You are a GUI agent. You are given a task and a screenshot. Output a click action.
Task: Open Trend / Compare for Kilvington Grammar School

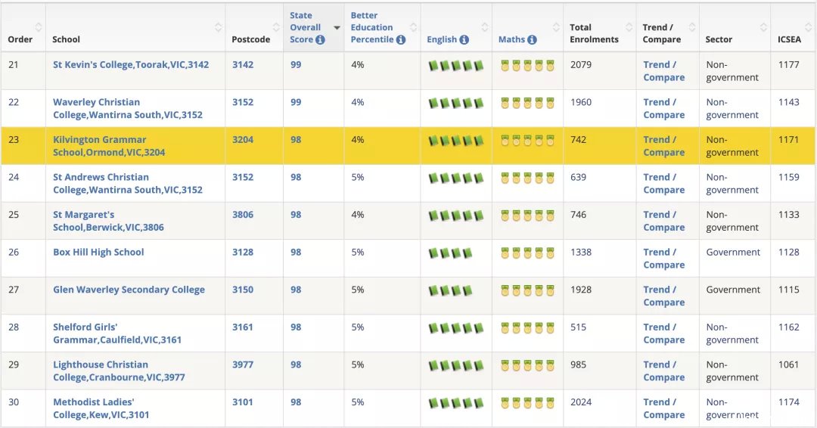(664, 146)
